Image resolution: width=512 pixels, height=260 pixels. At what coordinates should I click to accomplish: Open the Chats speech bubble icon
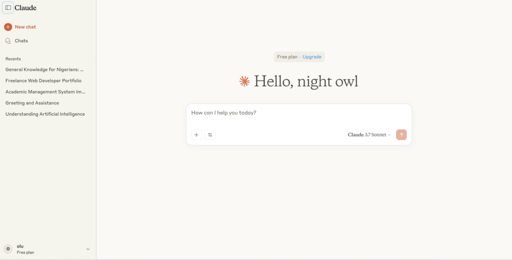coord(8,41)
